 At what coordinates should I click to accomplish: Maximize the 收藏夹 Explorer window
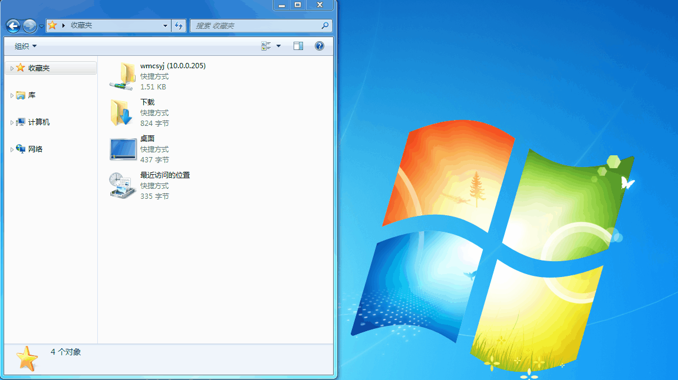click(298, 5)
